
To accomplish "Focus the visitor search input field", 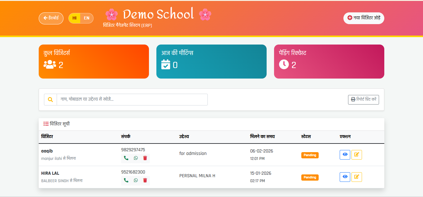I will tap(132, 100).
